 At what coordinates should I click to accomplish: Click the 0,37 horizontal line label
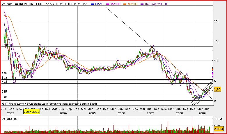pos(4,97)
